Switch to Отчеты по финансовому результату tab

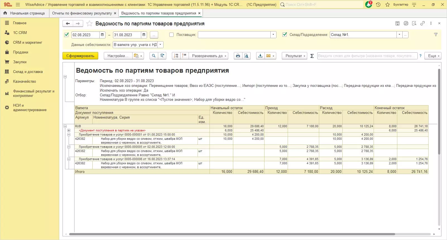82,13
